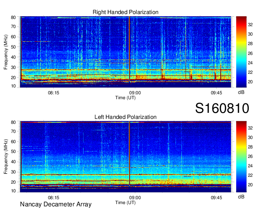Click the bottom colorbar's dB unit label

(x=241, y=197)
